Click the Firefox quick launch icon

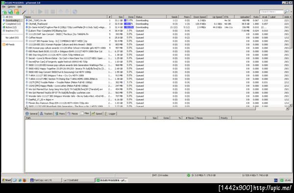pos(24,180)
